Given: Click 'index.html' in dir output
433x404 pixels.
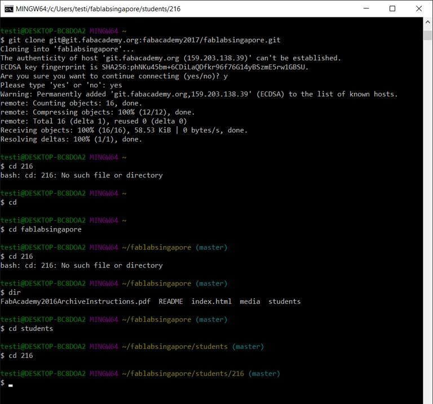Looking at the screenshot, I should coord(211,301).
